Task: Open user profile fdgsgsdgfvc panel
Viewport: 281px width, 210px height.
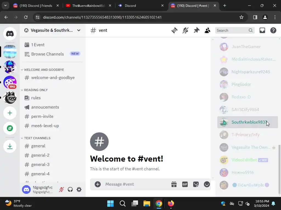Action: [39, 189]
